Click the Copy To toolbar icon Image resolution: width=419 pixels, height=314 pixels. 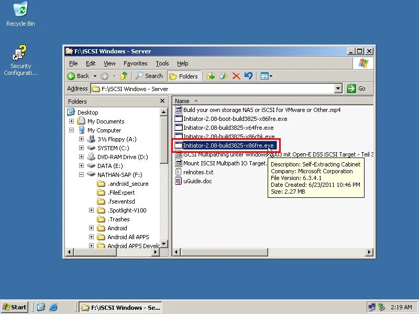pos(224,76)
